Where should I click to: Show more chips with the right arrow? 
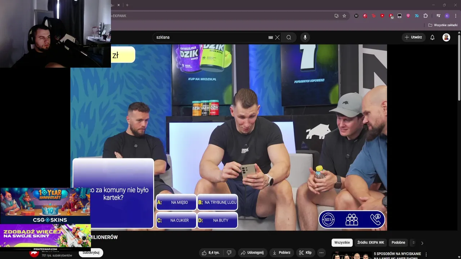coord(422,243)
